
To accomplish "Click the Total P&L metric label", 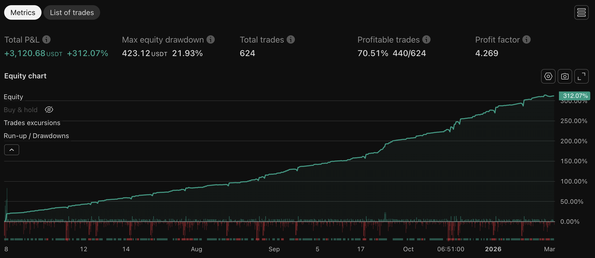I will click(22, 40).
